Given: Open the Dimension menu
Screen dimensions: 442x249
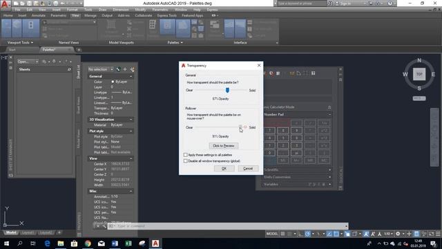Looking at the screenshot, I should pyautogui.click(x=121, y=10).
